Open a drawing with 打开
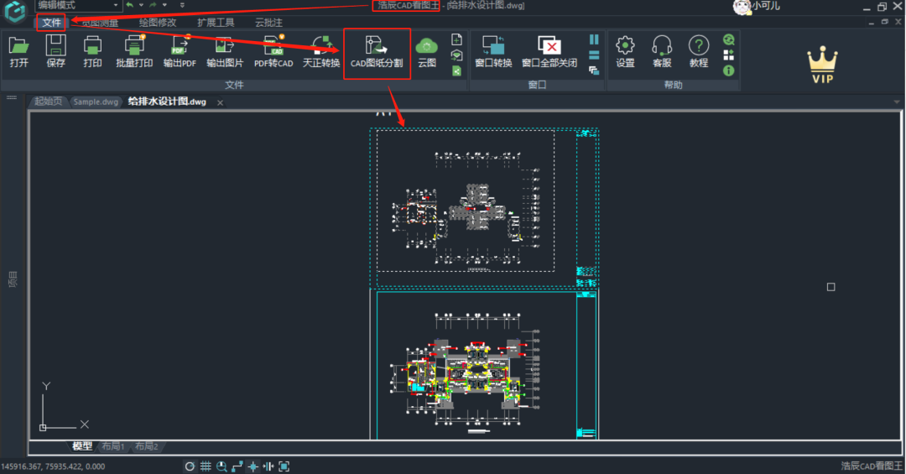Screen dimensions: 906x474 [x=19, y=51]
